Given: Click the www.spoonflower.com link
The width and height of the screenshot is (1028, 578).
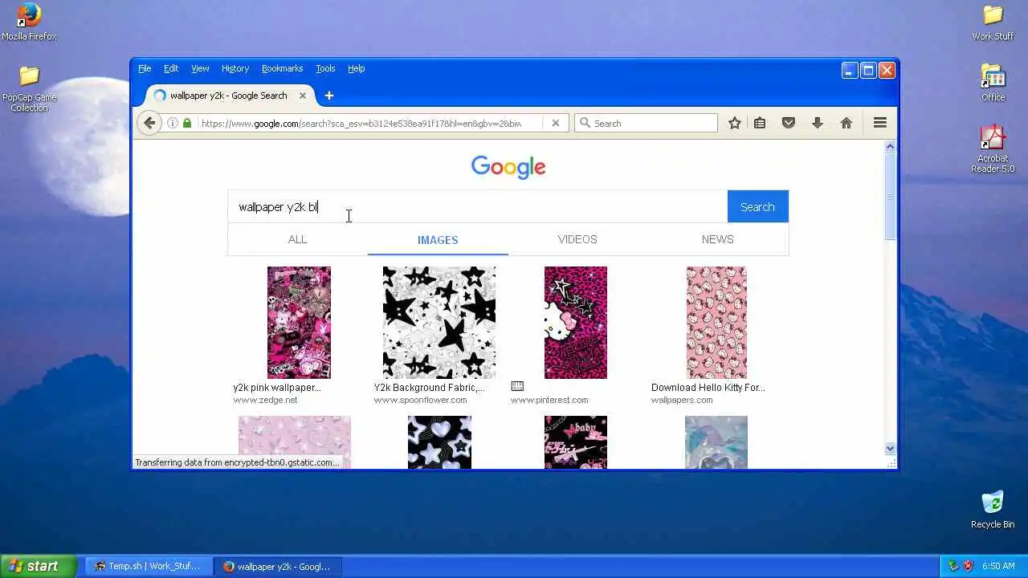Looking at the screenshot, I should (420, 400).
